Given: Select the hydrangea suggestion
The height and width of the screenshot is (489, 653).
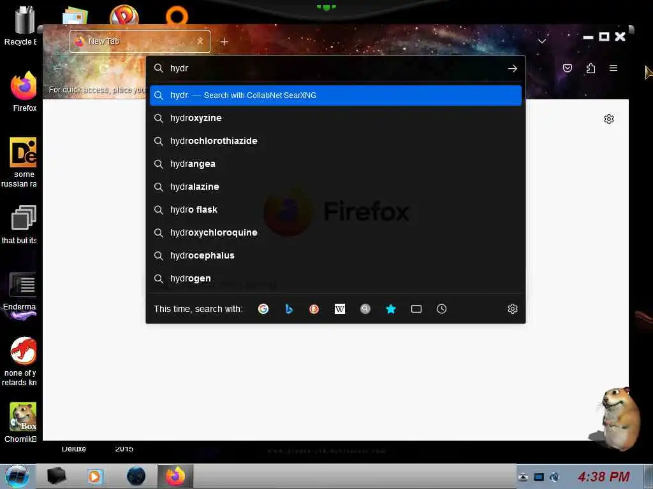Looking at the screenshot, I should pyautogui.click(x=335, y=164).
